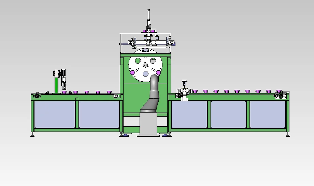Click the middle panel of the right conveyor
Image resolution: width=314 pixels, height=186 pixels.
click(x=228, y=115)
